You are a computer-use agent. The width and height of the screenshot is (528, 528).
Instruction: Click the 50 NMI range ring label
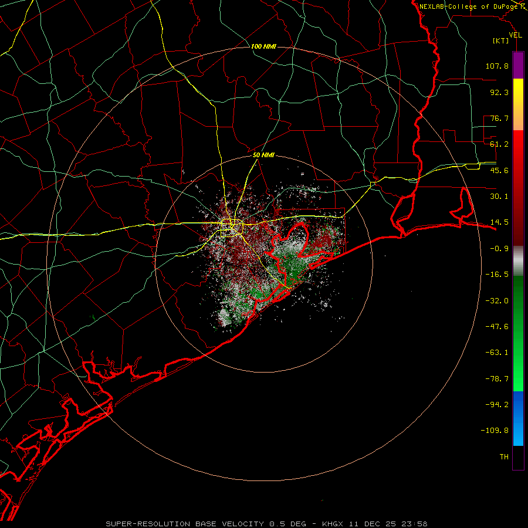click(263, 155)
